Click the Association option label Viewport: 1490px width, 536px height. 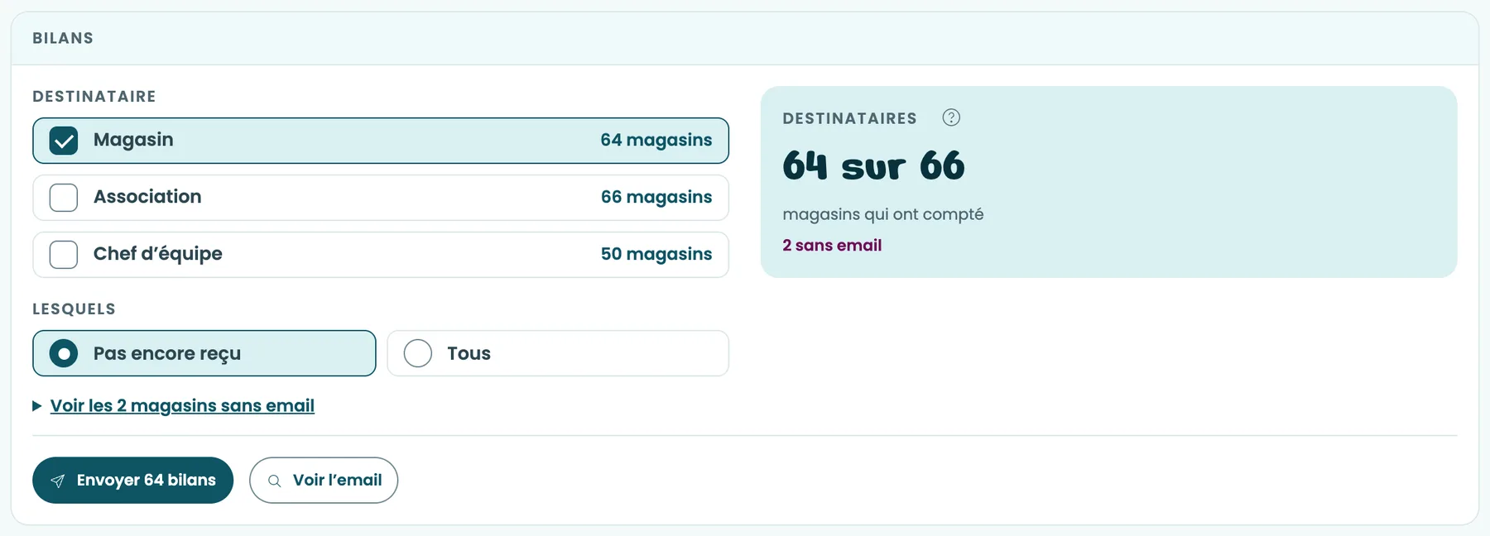pos(147,197)
